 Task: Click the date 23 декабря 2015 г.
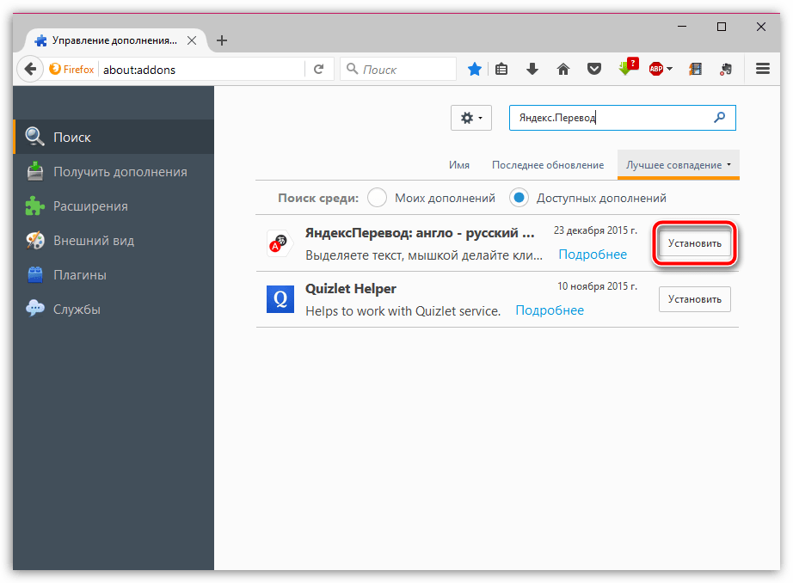point(595,230)
